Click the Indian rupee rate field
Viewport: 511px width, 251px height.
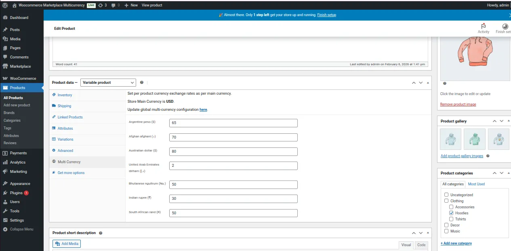tap(233, 199)
